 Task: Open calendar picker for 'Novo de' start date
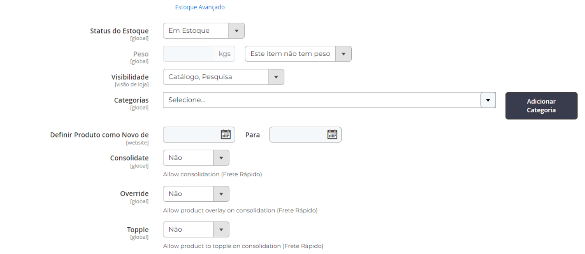(x=226, y=134)
